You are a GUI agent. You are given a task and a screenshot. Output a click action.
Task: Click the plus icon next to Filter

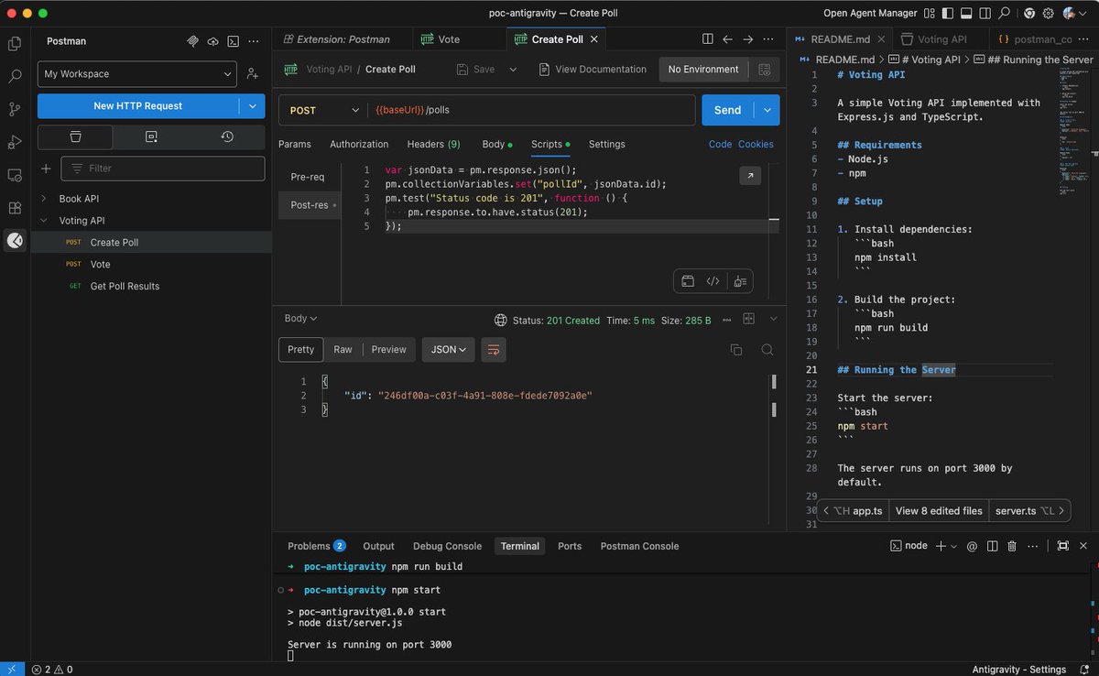(x=46, y=169)
